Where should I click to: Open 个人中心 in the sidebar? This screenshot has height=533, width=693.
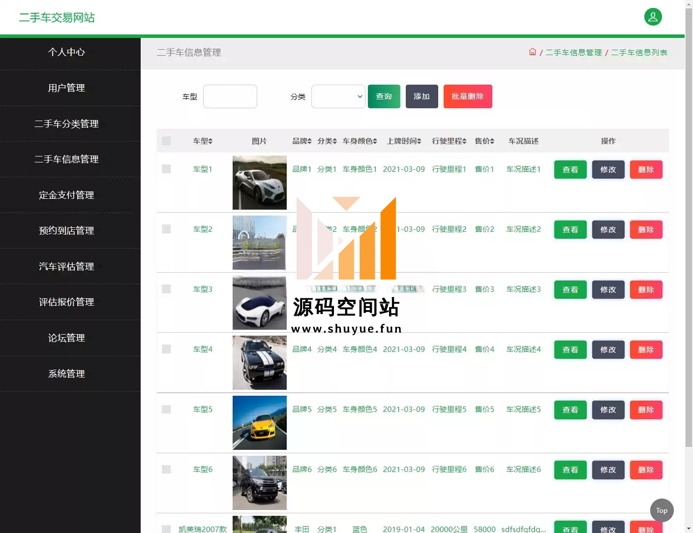[66, 52]
